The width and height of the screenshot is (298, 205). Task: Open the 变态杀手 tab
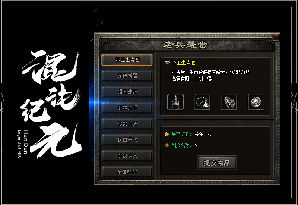(x=127, y=108)
